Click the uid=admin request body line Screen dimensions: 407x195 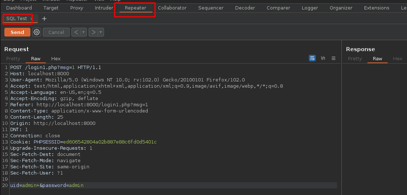point(47,186)
